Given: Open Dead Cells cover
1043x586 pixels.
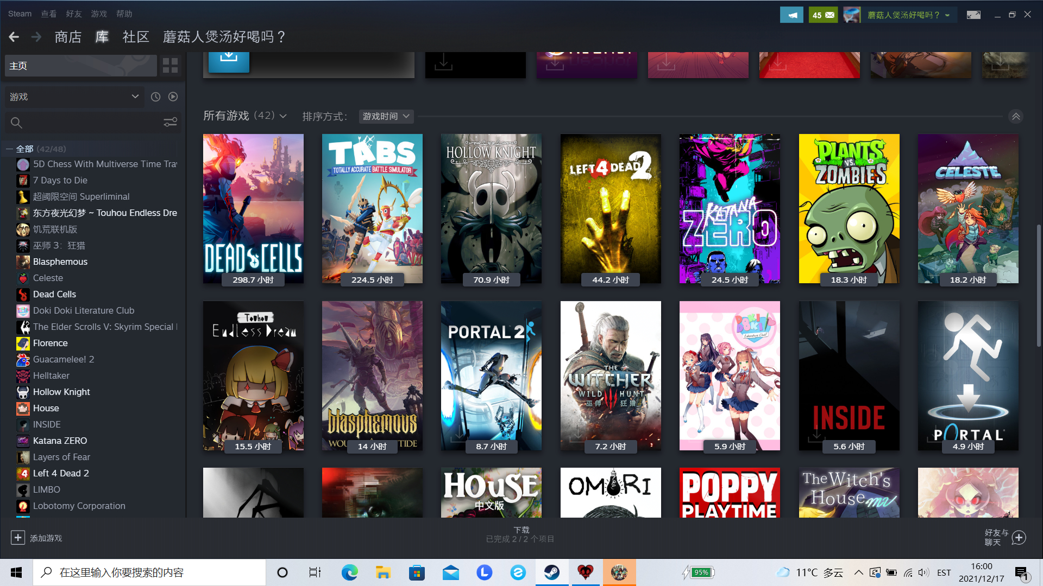Looking at the screenshot, I should [x=253, y=208].
